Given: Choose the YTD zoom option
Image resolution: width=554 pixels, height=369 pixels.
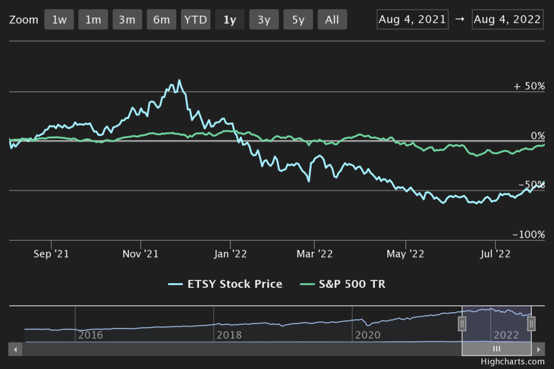Looking at the screenshot, I should click(195, 20).
